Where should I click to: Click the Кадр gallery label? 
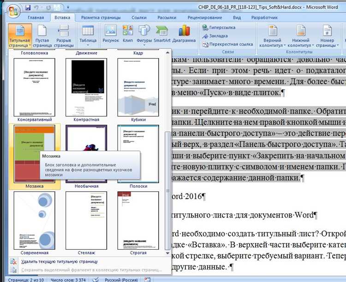pyautogui.click(x=138, y=53)
